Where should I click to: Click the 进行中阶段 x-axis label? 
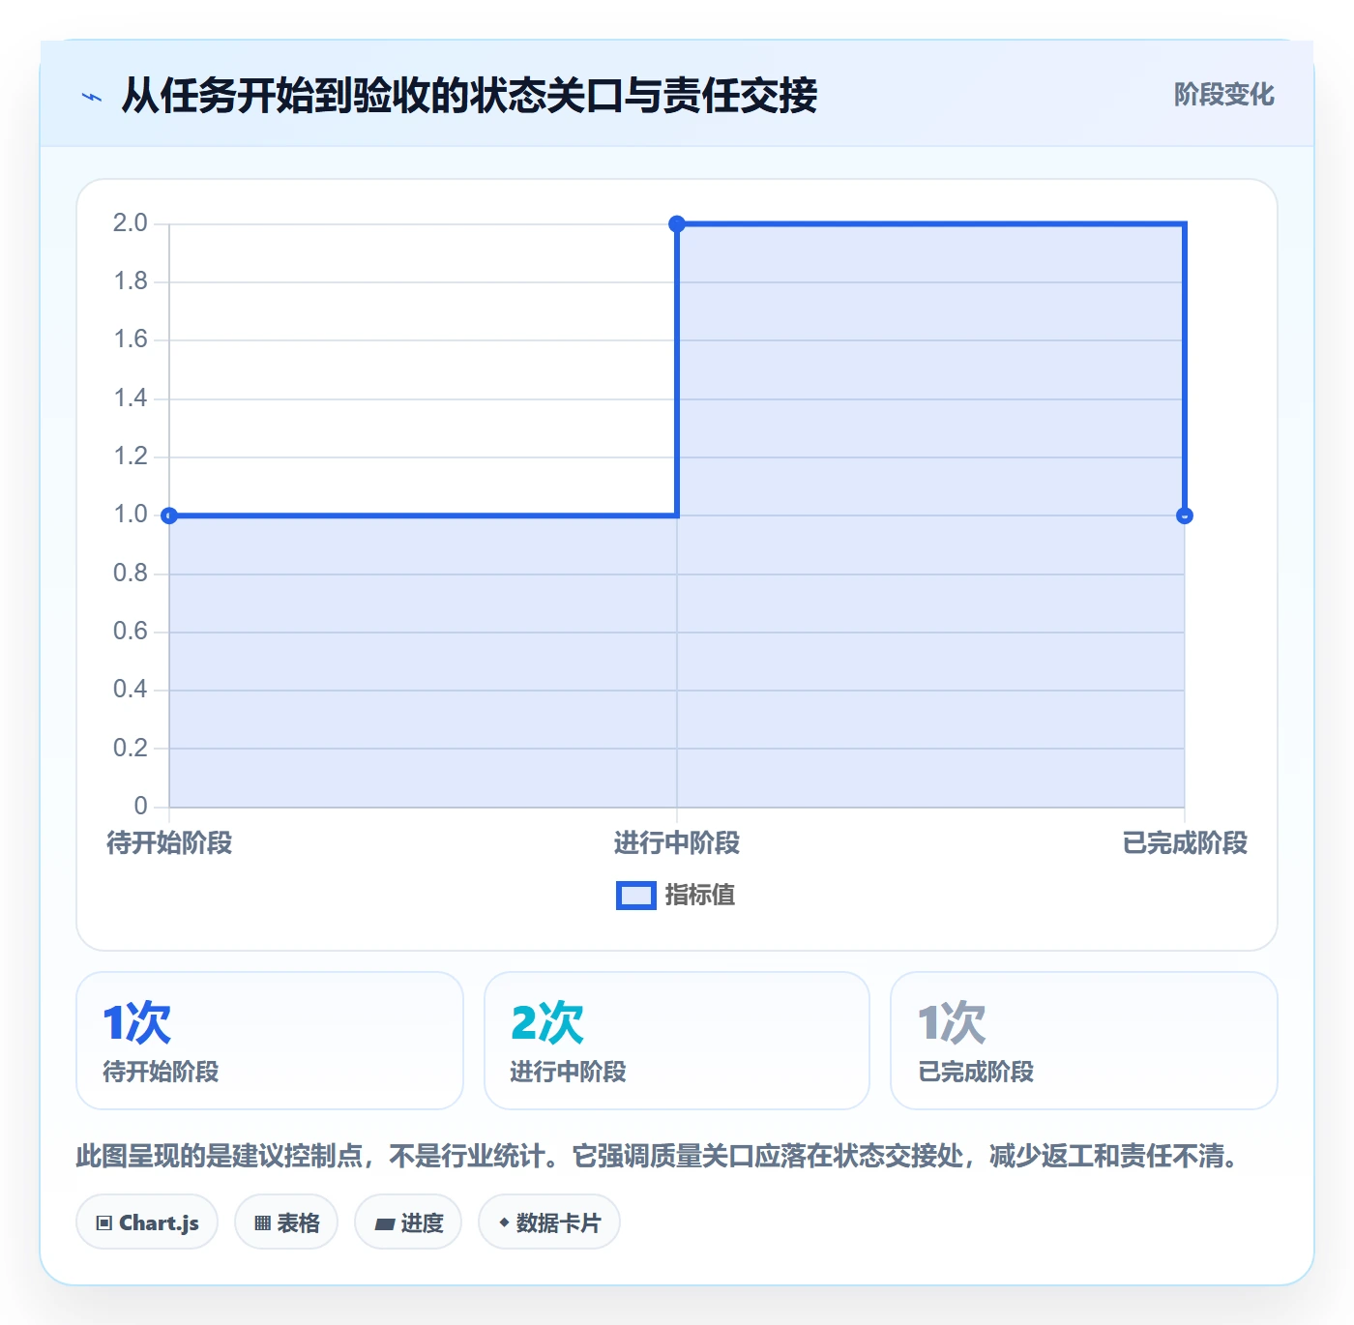(x=677, y=843)
